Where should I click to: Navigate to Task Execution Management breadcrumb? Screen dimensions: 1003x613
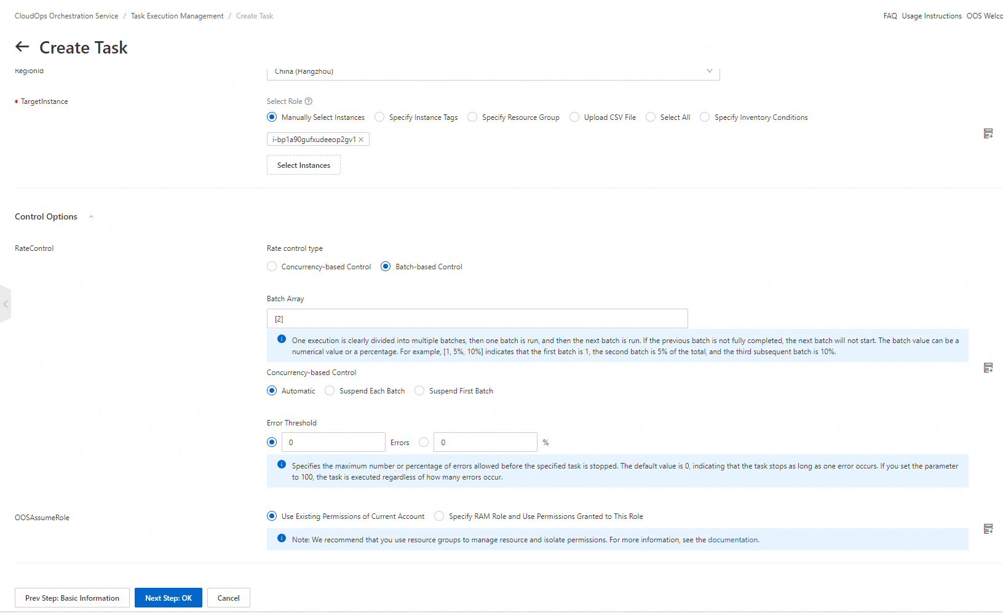[x=177, y=16]
